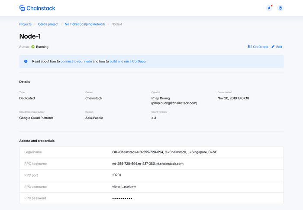The width and height of the screenshot is (303, 210).
Task: Click the CorDapps grid icon
Action: click(x=250, y=47)
